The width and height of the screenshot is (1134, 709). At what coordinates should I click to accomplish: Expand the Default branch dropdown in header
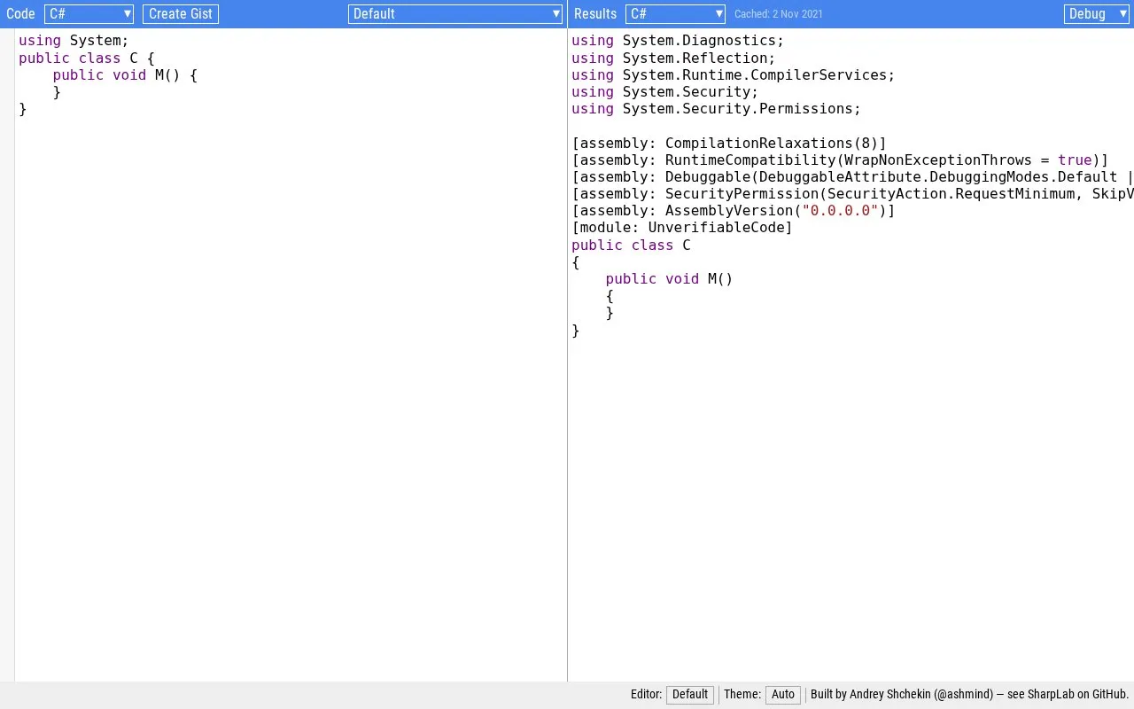pyautogui.click(x=455, y=14)
